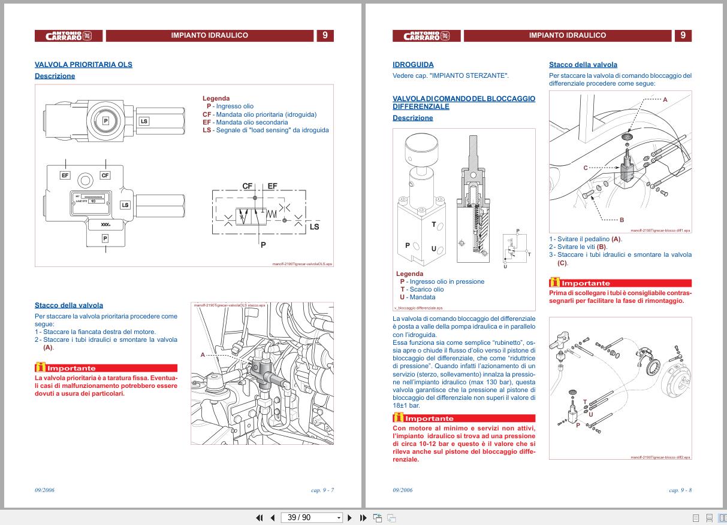
Task: Click Stacco della valvola heading on left page
Action: tap(69, 305)
